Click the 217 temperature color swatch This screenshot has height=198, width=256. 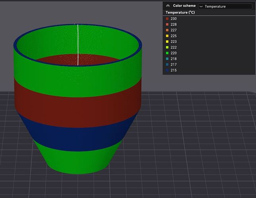click(167, 65)
